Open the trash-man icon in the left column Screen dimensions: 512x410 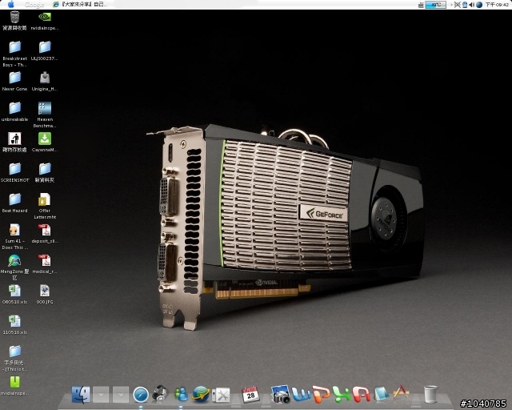14,143
